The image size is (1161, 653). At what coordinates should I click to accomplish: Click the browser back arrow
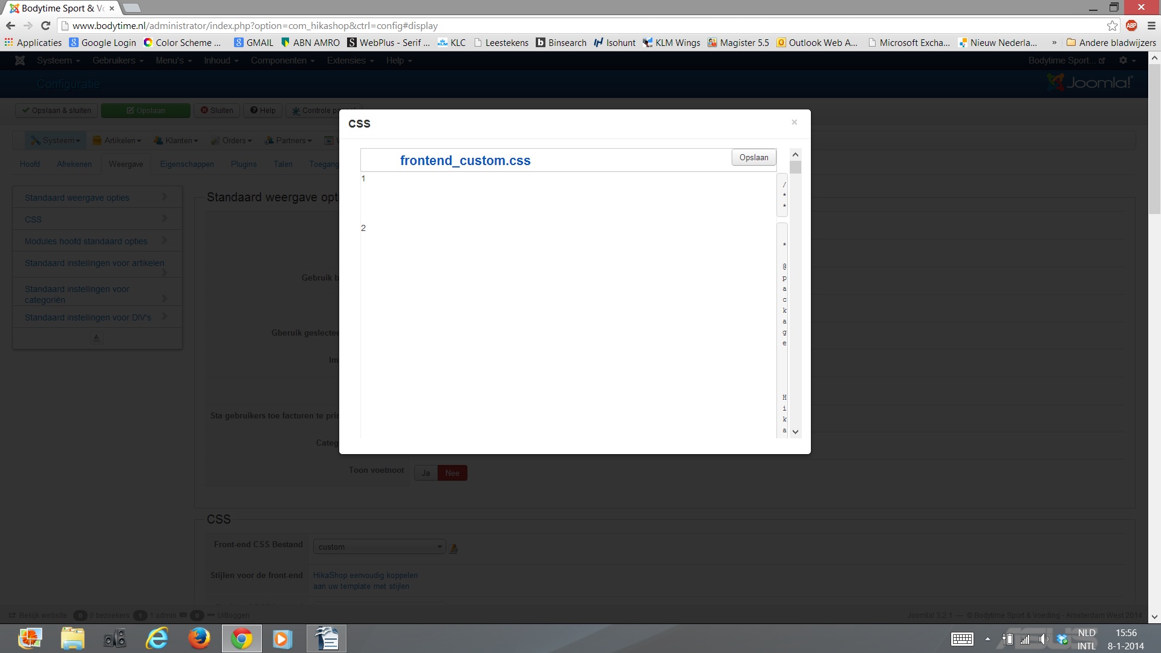(x=10, y=25)
